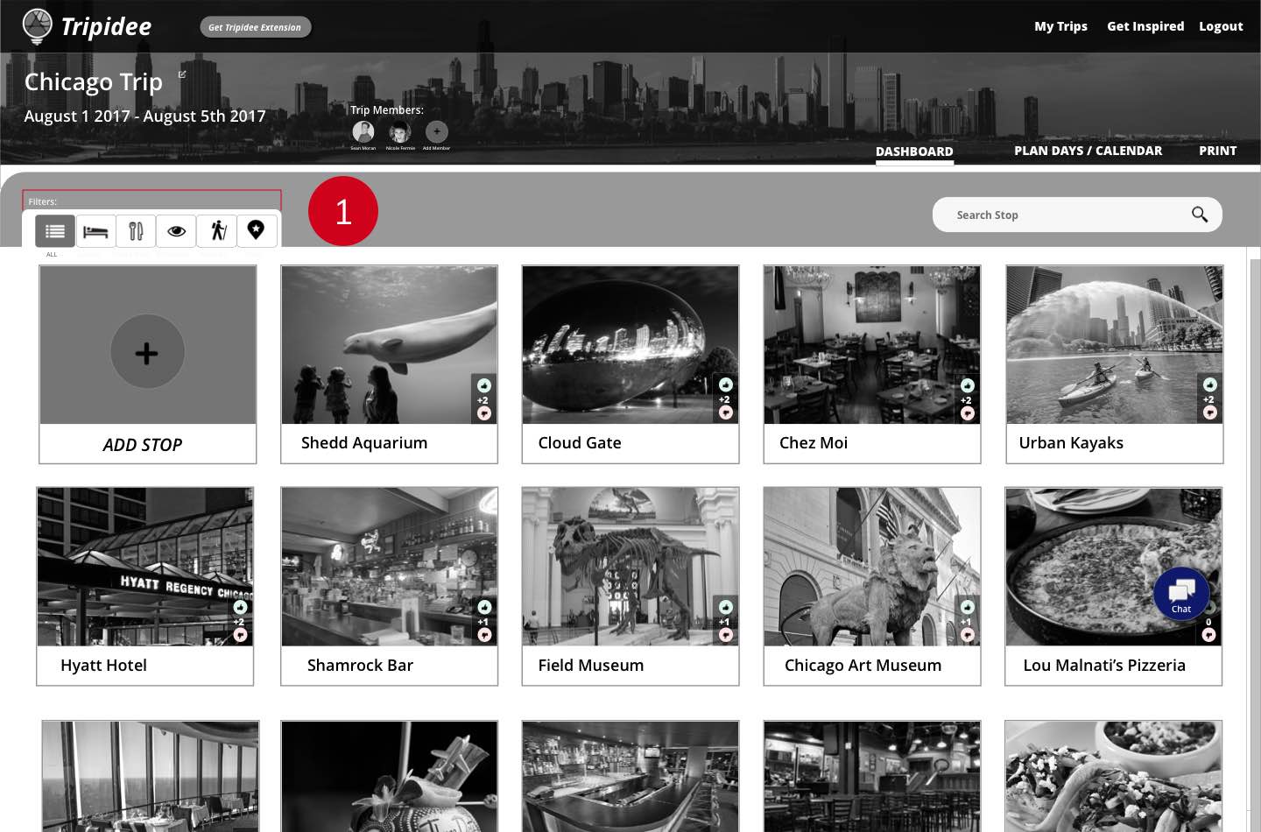Thumbs down Shamrock Bar
Screen dimensions: 1261x832
click(x=483, y=636)
